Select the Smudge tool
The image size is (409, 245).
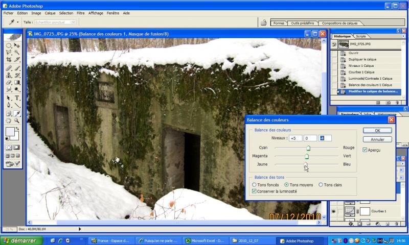[9, 89]
